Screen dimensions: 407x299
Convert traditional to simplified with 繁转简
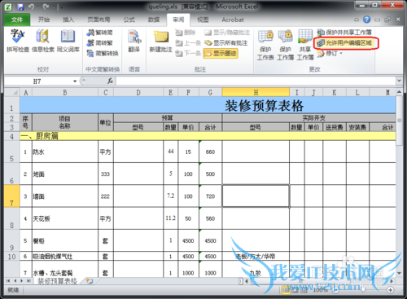(x=99, y=33)
